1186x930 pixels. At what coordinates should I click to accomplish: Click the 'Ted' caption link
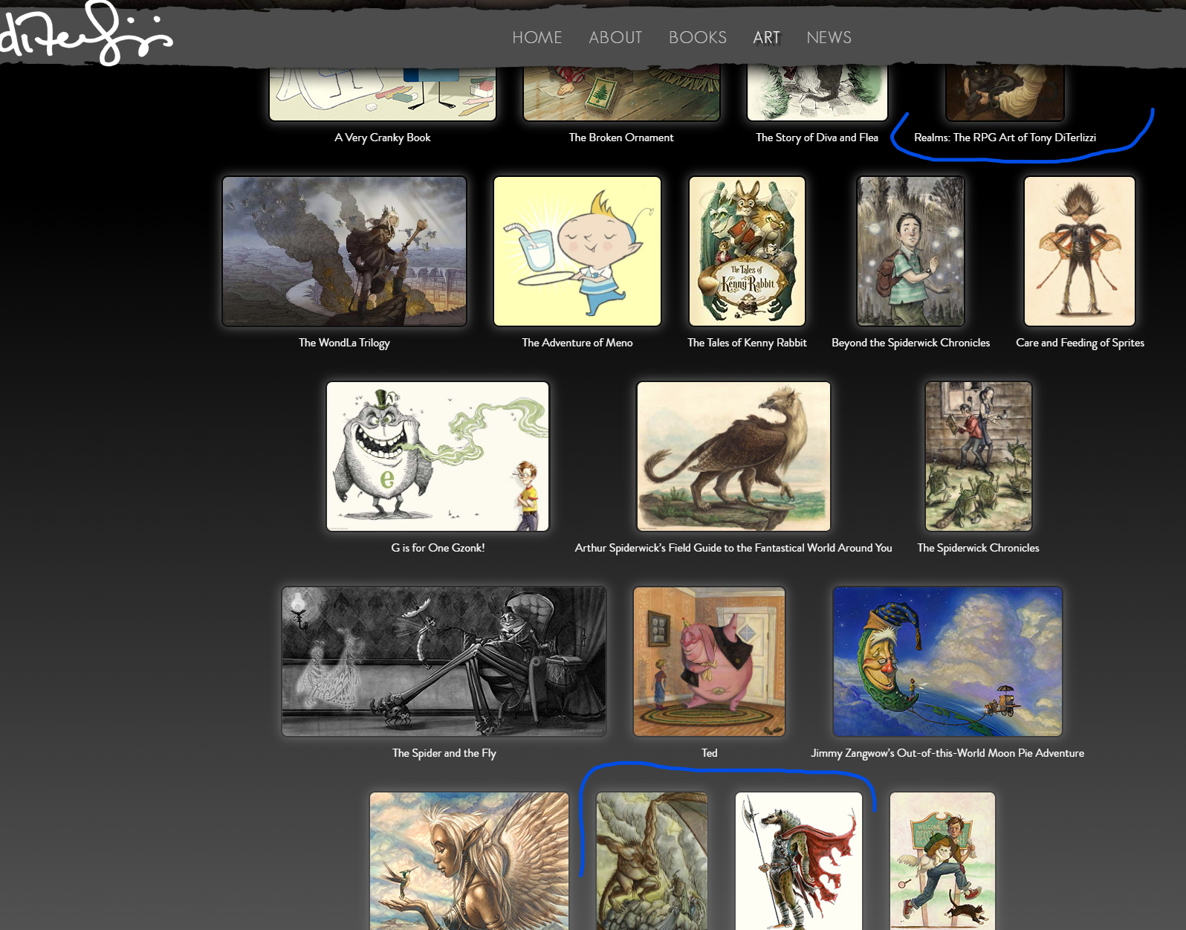(x=710, y=753)
